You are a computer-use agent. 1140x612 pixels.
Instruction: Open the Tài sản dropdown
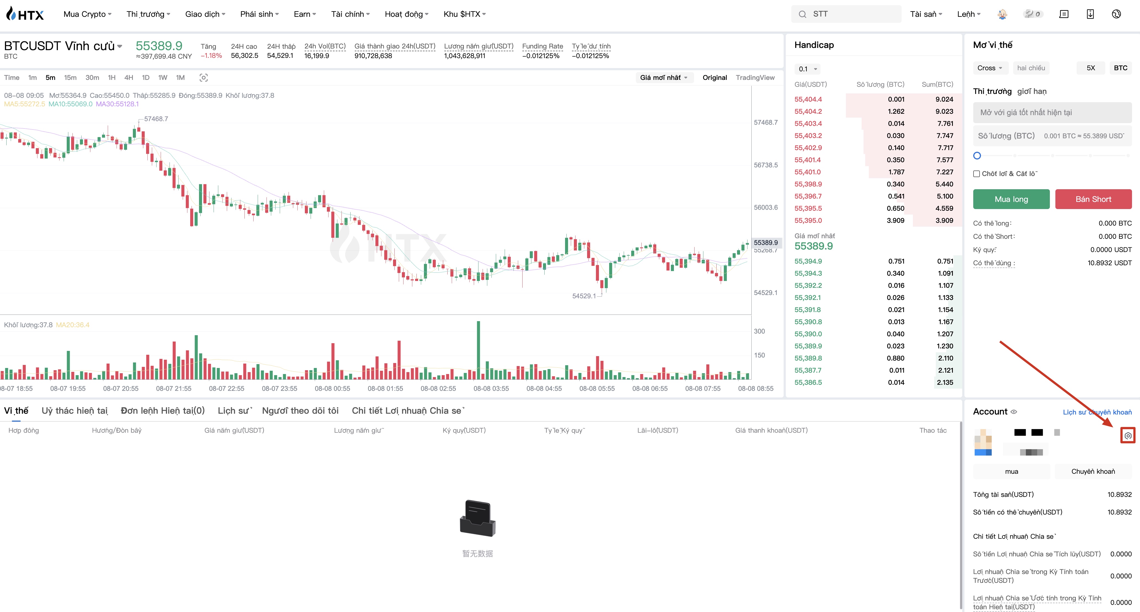(x=926, y=14)
